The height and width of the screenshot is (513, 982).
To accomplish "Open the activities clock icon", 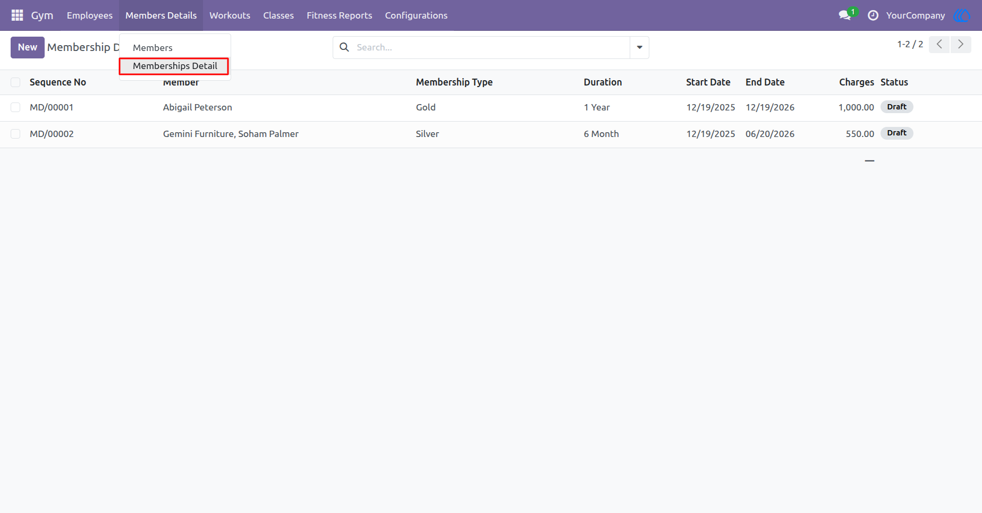I will tap(873, 15).
